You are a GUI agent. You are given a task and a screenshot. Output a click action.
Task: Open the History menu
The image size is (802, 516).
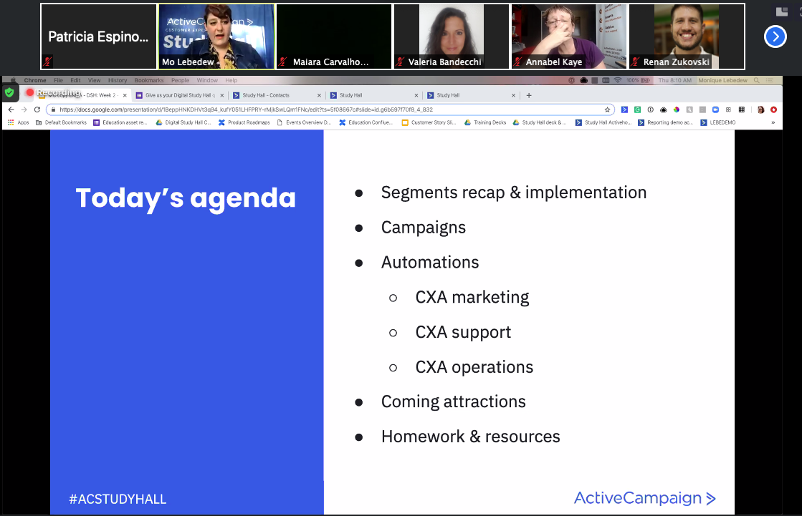pyautogui.click(x=117, y=80)
